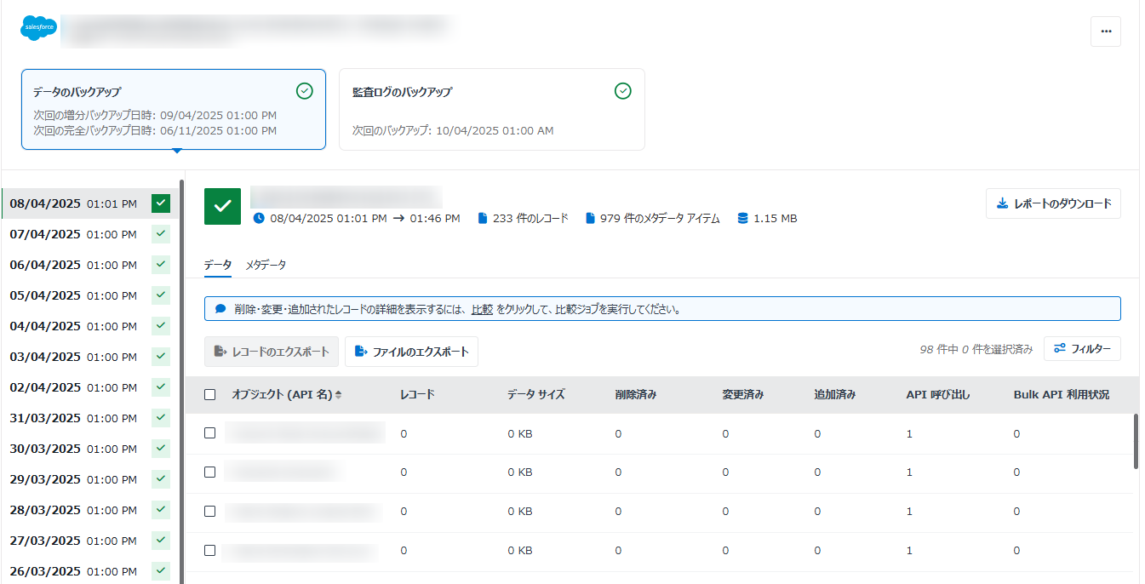Click the success check icon on 監査ログのバックアップ card
The width and height of the screenshot is (1145, 584).
(x=622, y=90)
